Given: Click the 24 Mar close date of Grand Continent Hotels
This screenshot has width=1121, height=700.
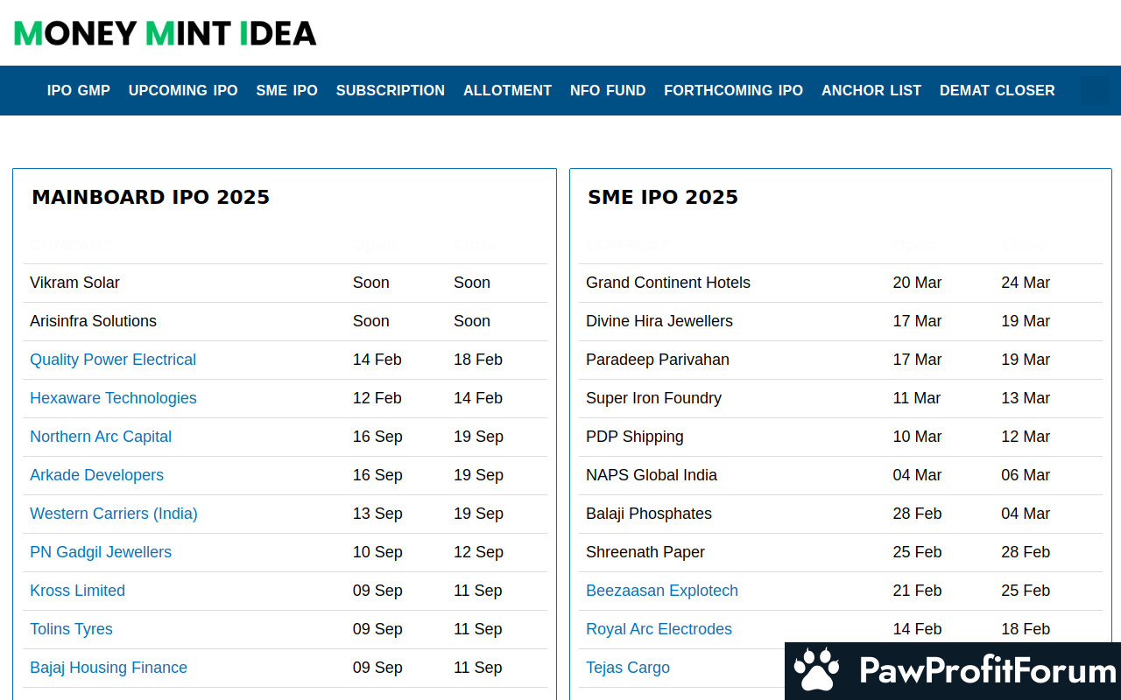Looking at the screenshot, I should click(1026, 283).
